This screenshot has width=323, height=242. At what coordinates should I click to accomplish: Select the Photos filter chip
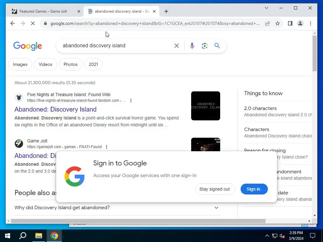click(x=71, y=64)
